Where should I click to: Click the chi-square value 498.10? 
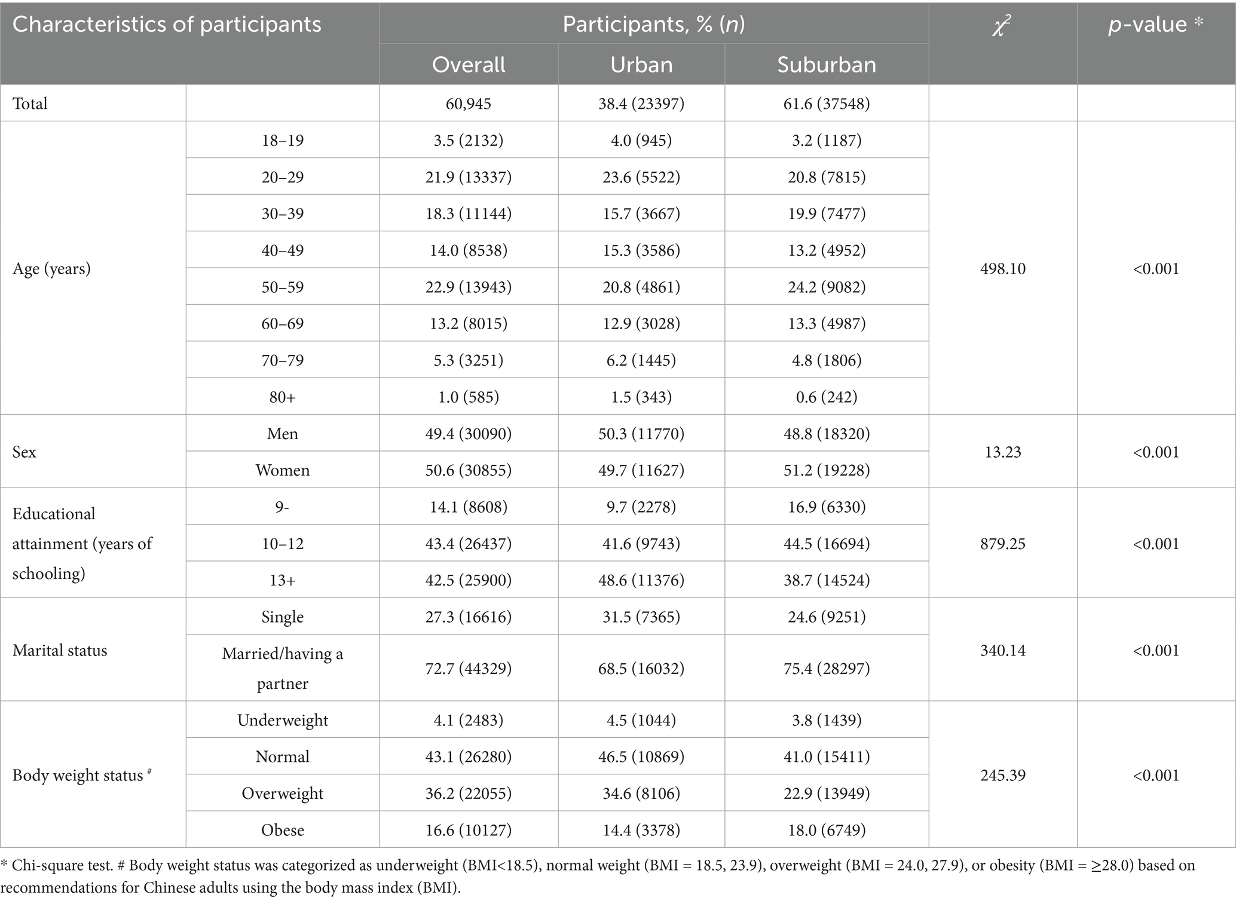1002,269
